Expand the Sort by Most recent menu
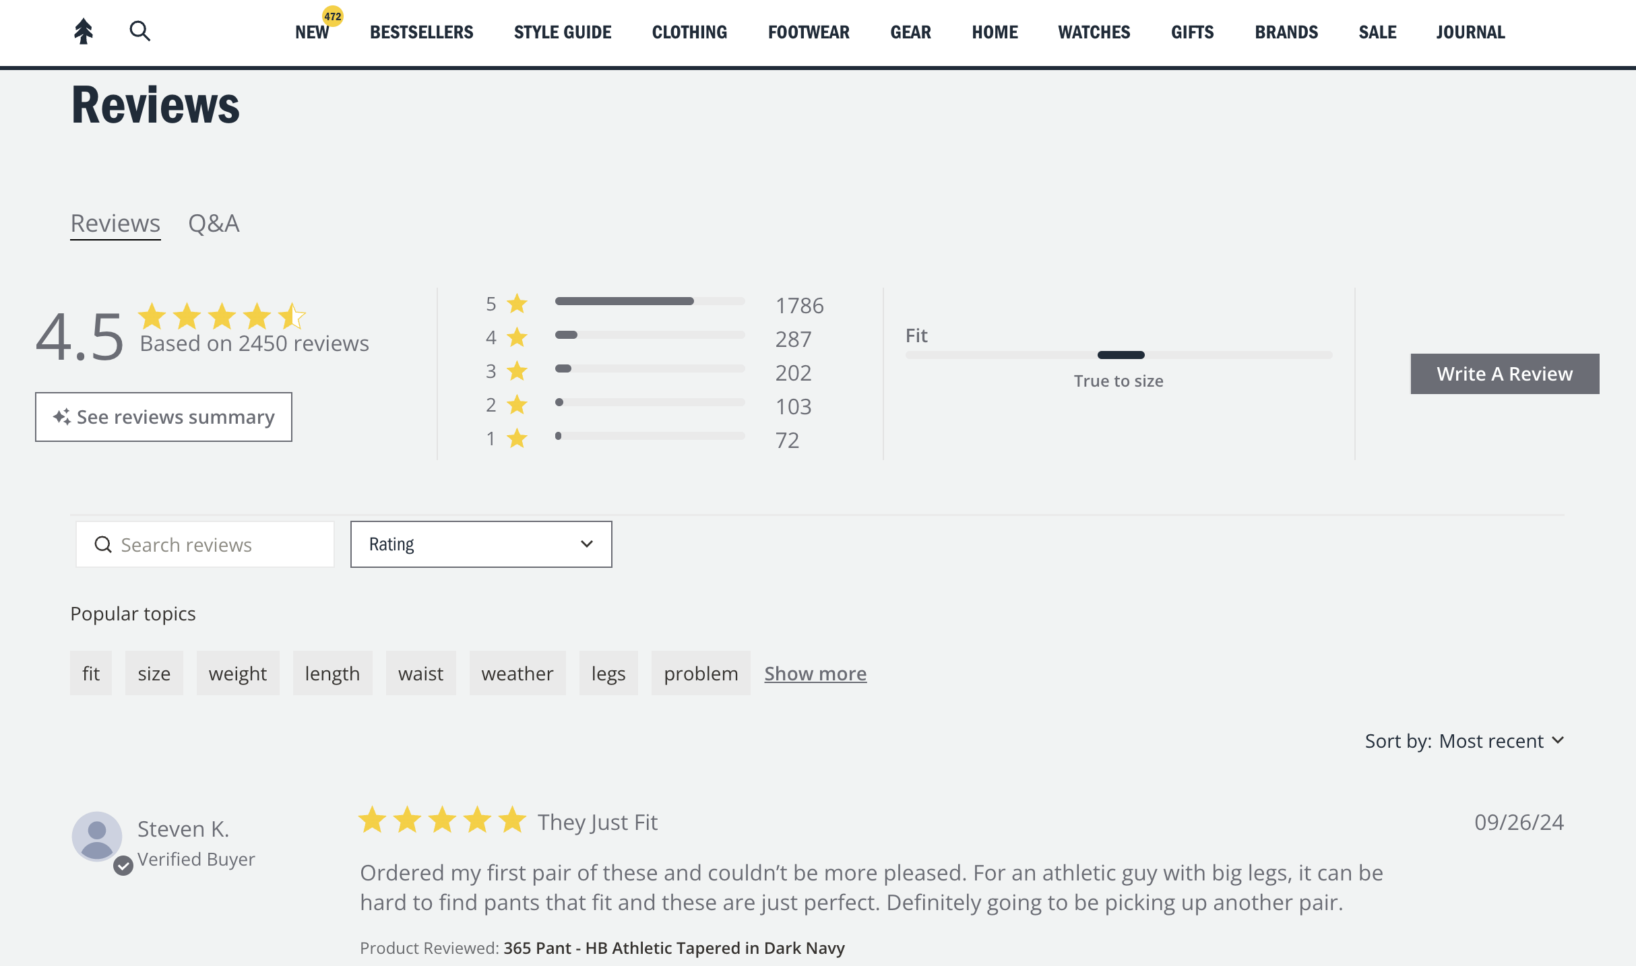The width and height of the screenshot is (1636, 966). pyautogui.click(x=1465, y=741)
